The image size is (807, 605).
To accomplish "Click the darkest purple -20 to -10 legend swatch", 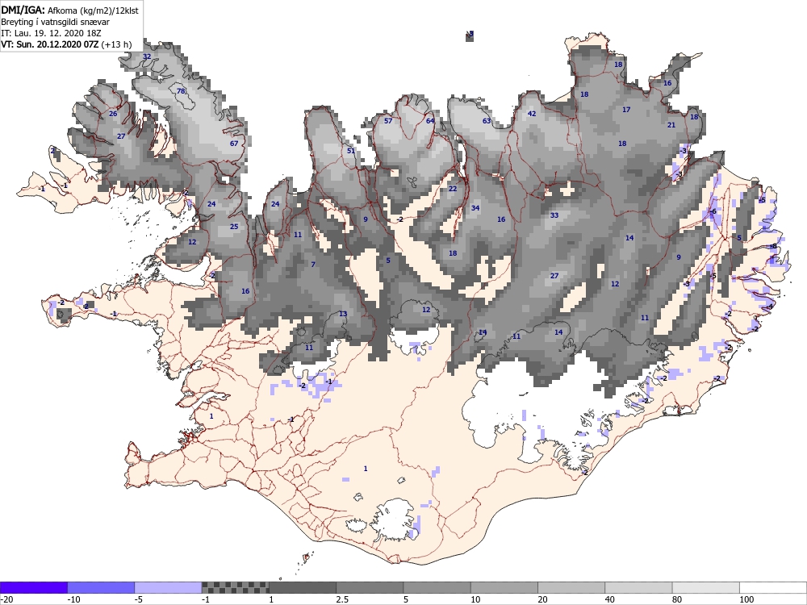I will [33, 587].
